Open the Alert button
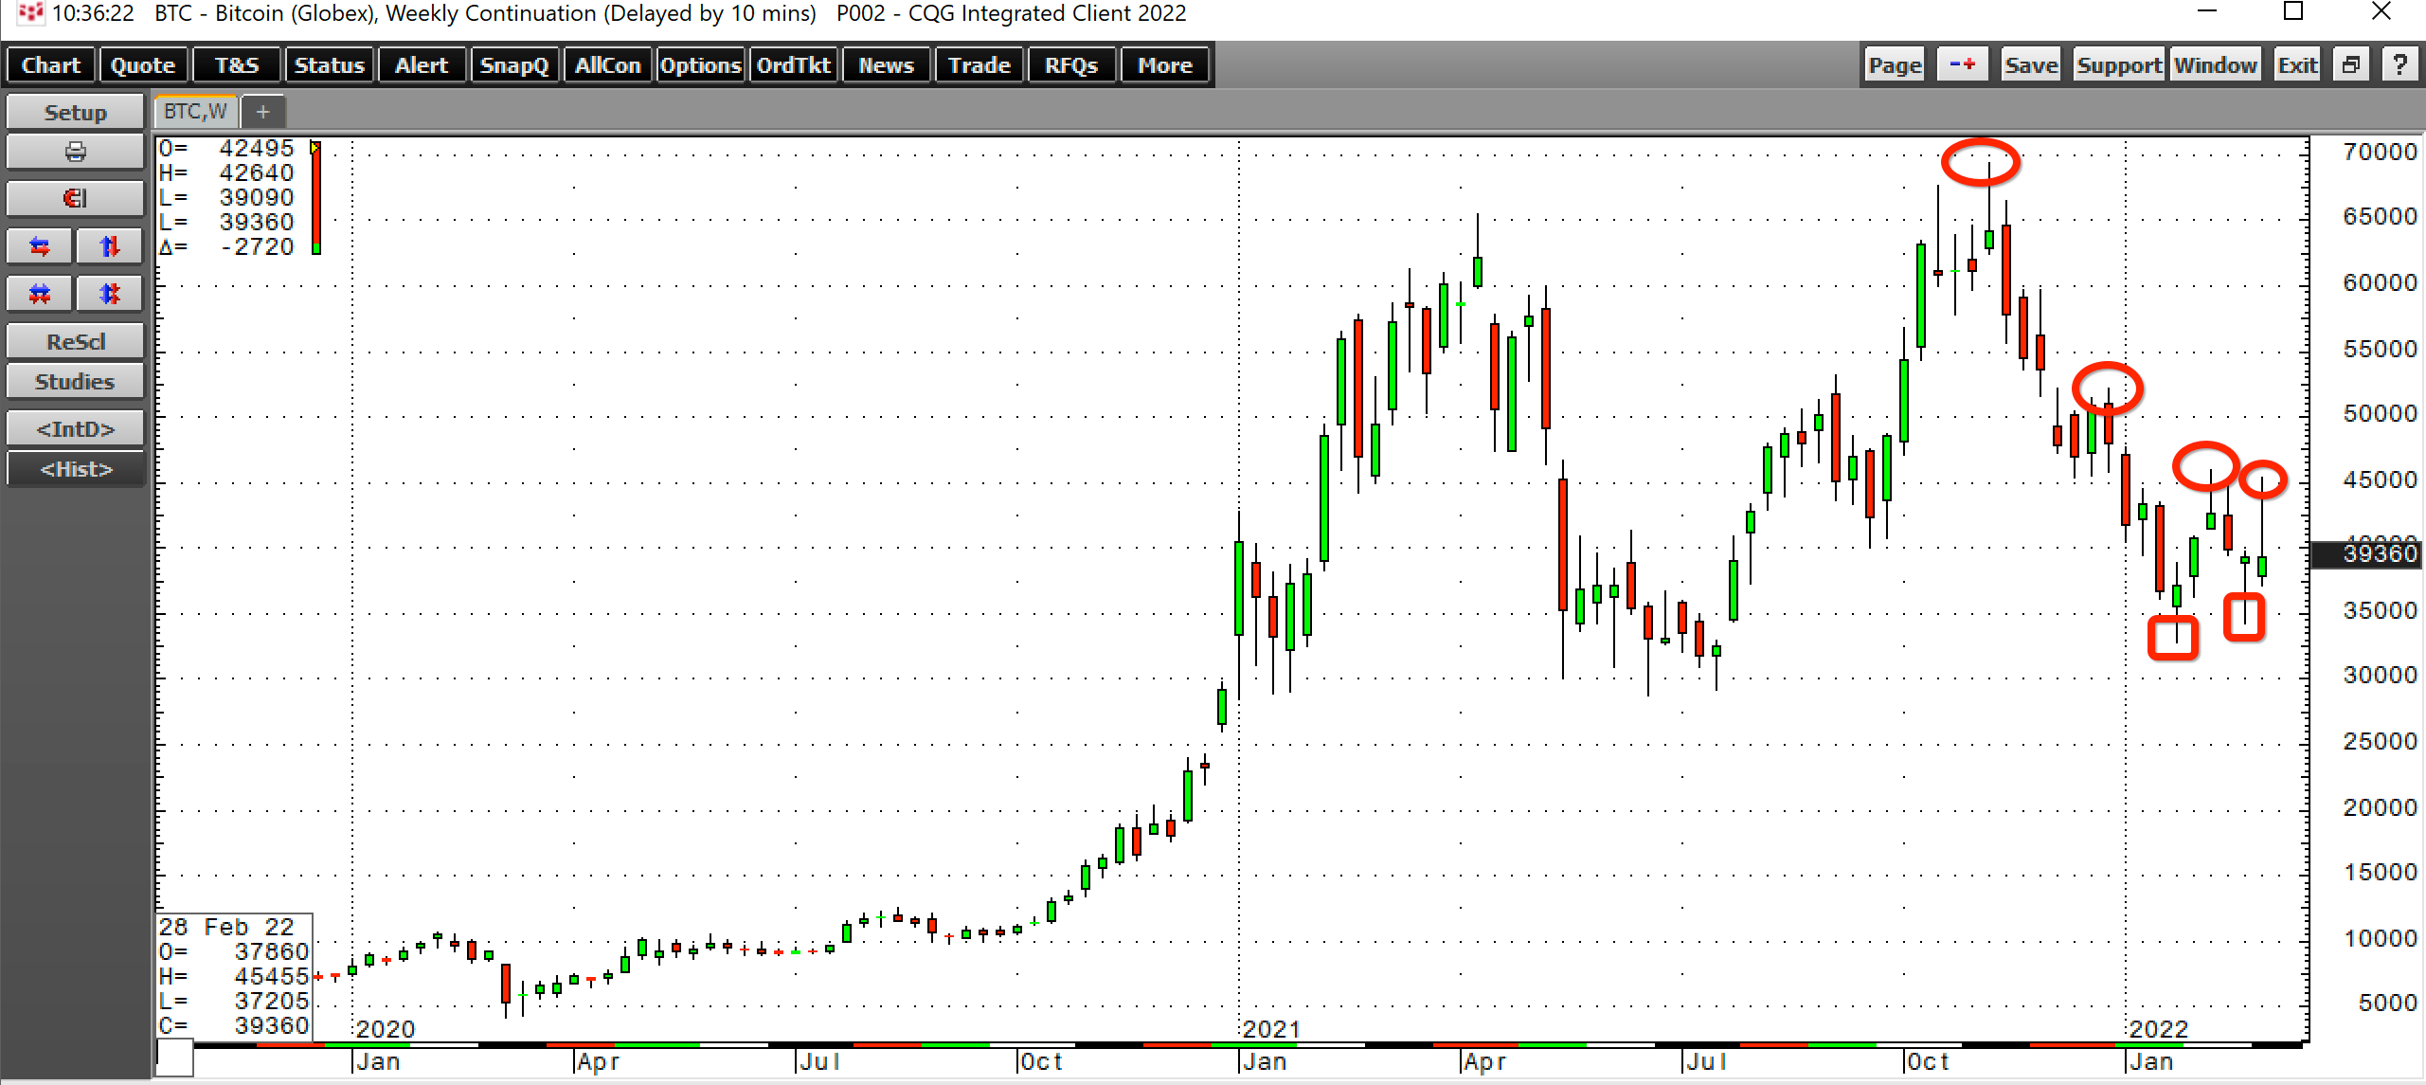 [x=422, y=65]
